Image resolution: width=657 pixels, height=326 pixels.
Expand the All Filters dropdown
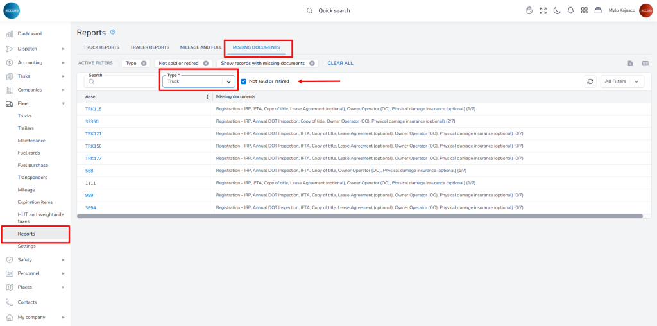pyautogui.click(x=622, y=81)
